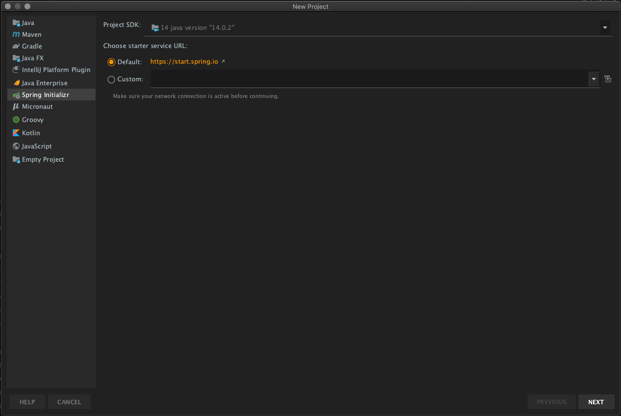Viewport: 621px width, 416px height.
Task: Click the IntelliJ Platform Plugin icon
Action: 16,70
